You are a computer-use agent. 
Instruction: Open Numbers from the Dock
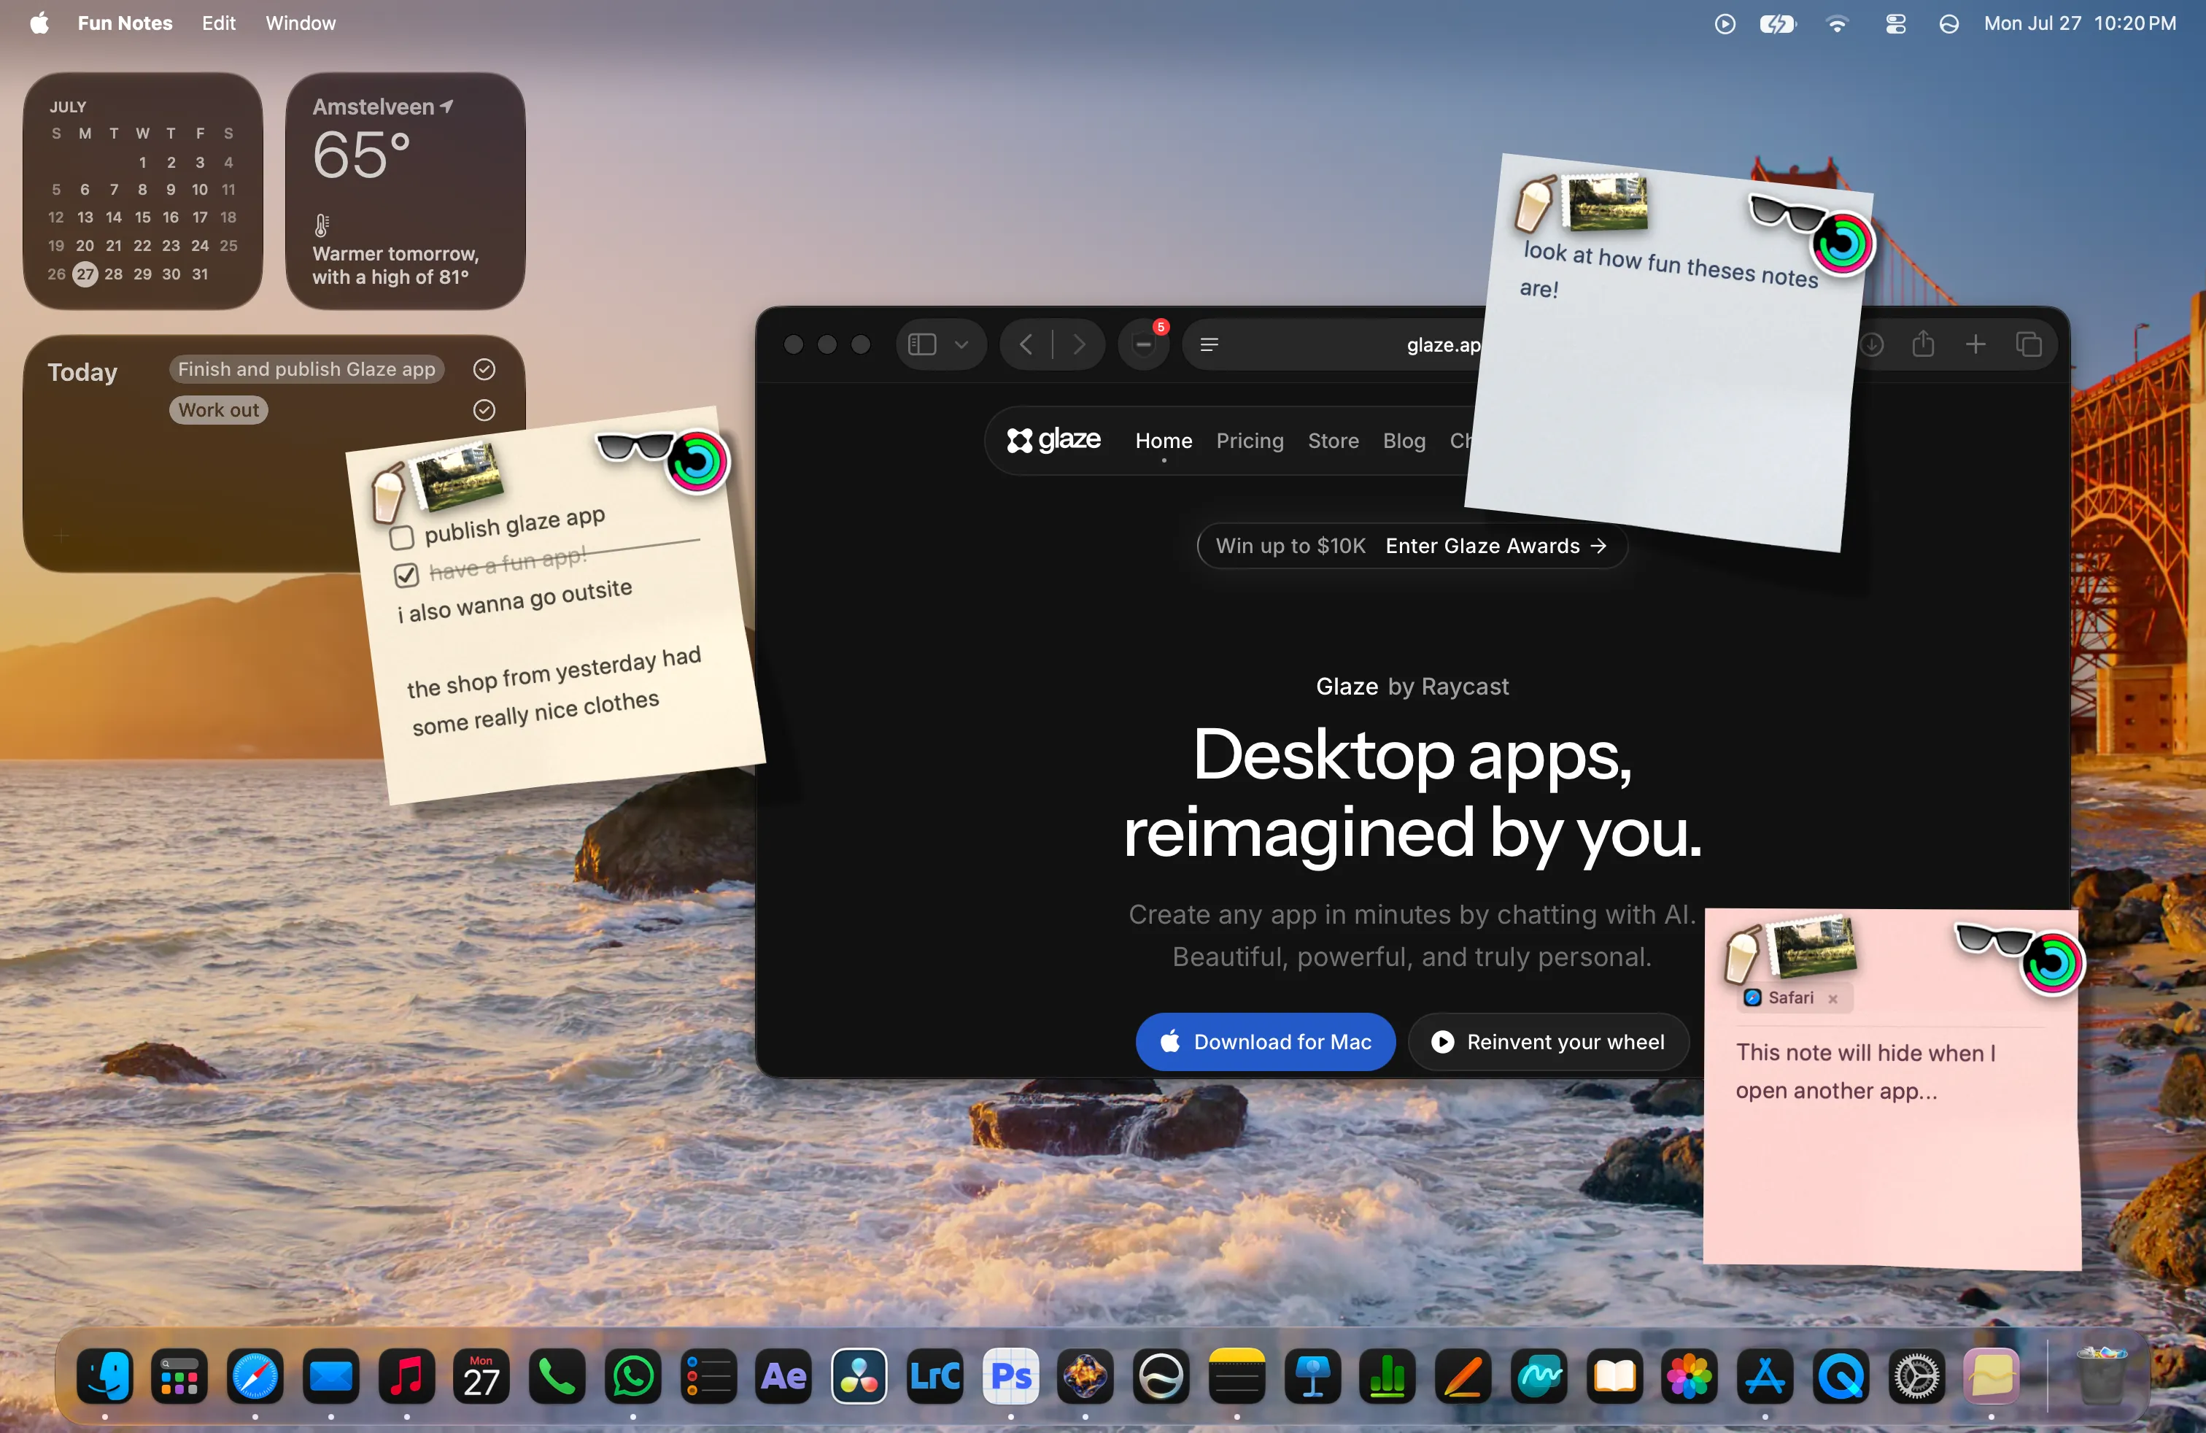click(x=1388, y=1375)
